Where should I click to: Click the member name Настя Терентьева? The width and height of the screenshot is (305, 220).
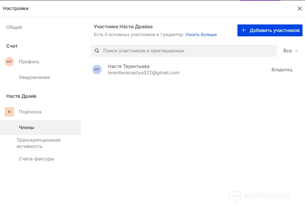click(x=129, y=66)
